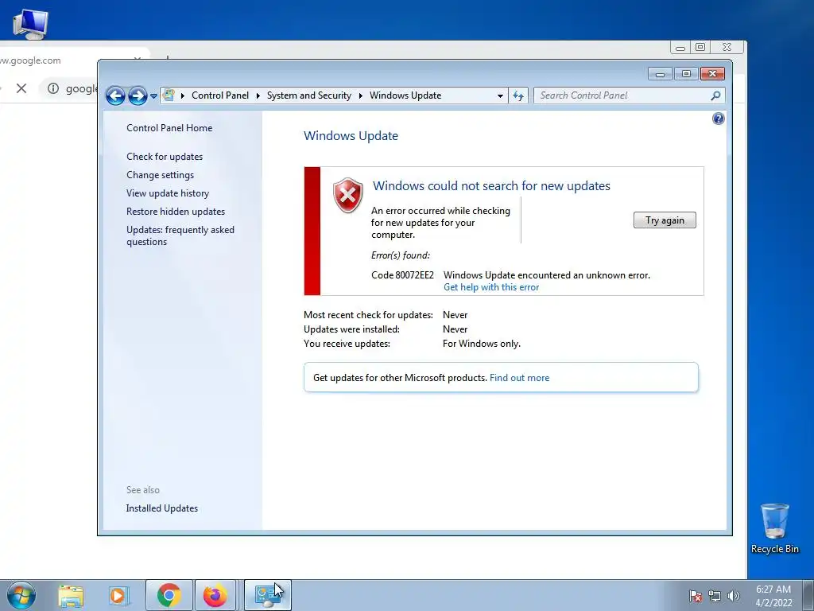Open the Recycle Bin desktop icon

pyautogui.click(x=774, y=529)
